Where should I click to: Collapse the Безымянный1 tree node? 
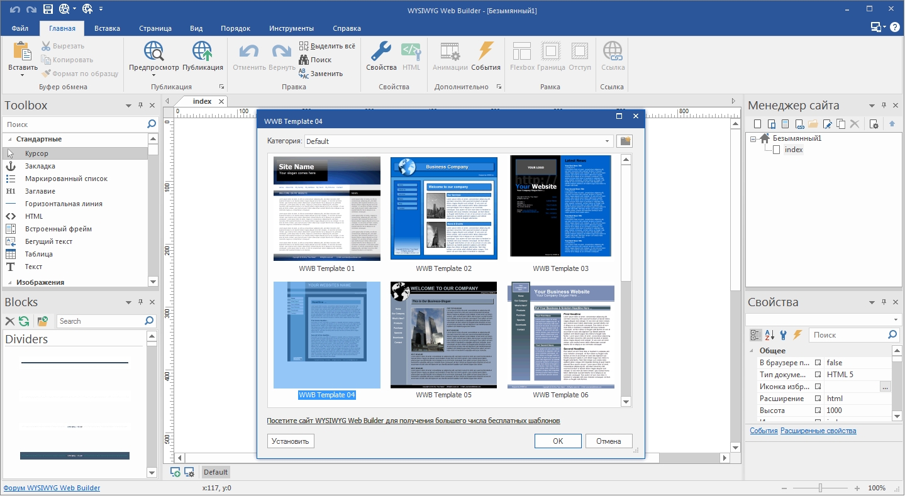[x=753, y=139]
